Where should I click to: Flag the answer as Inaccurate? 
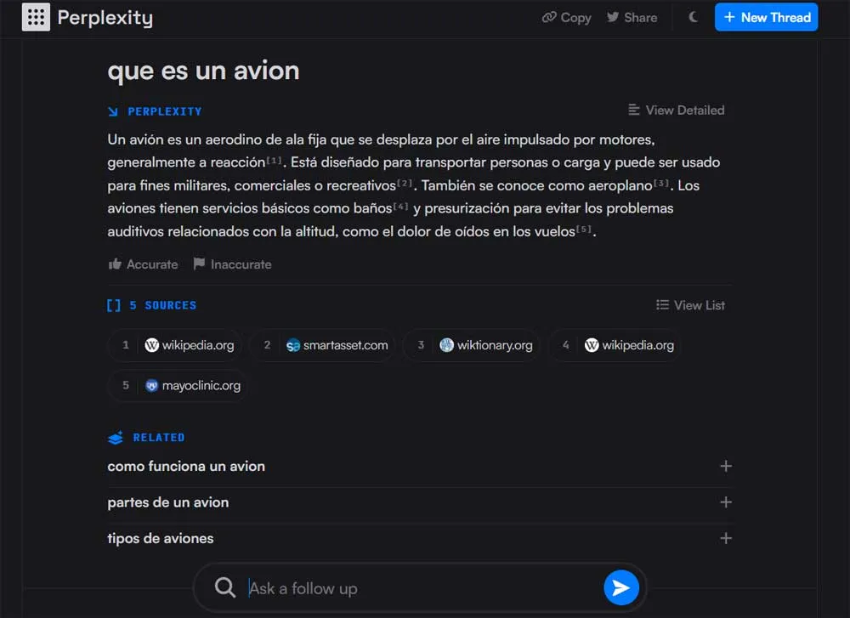(231, 264)
